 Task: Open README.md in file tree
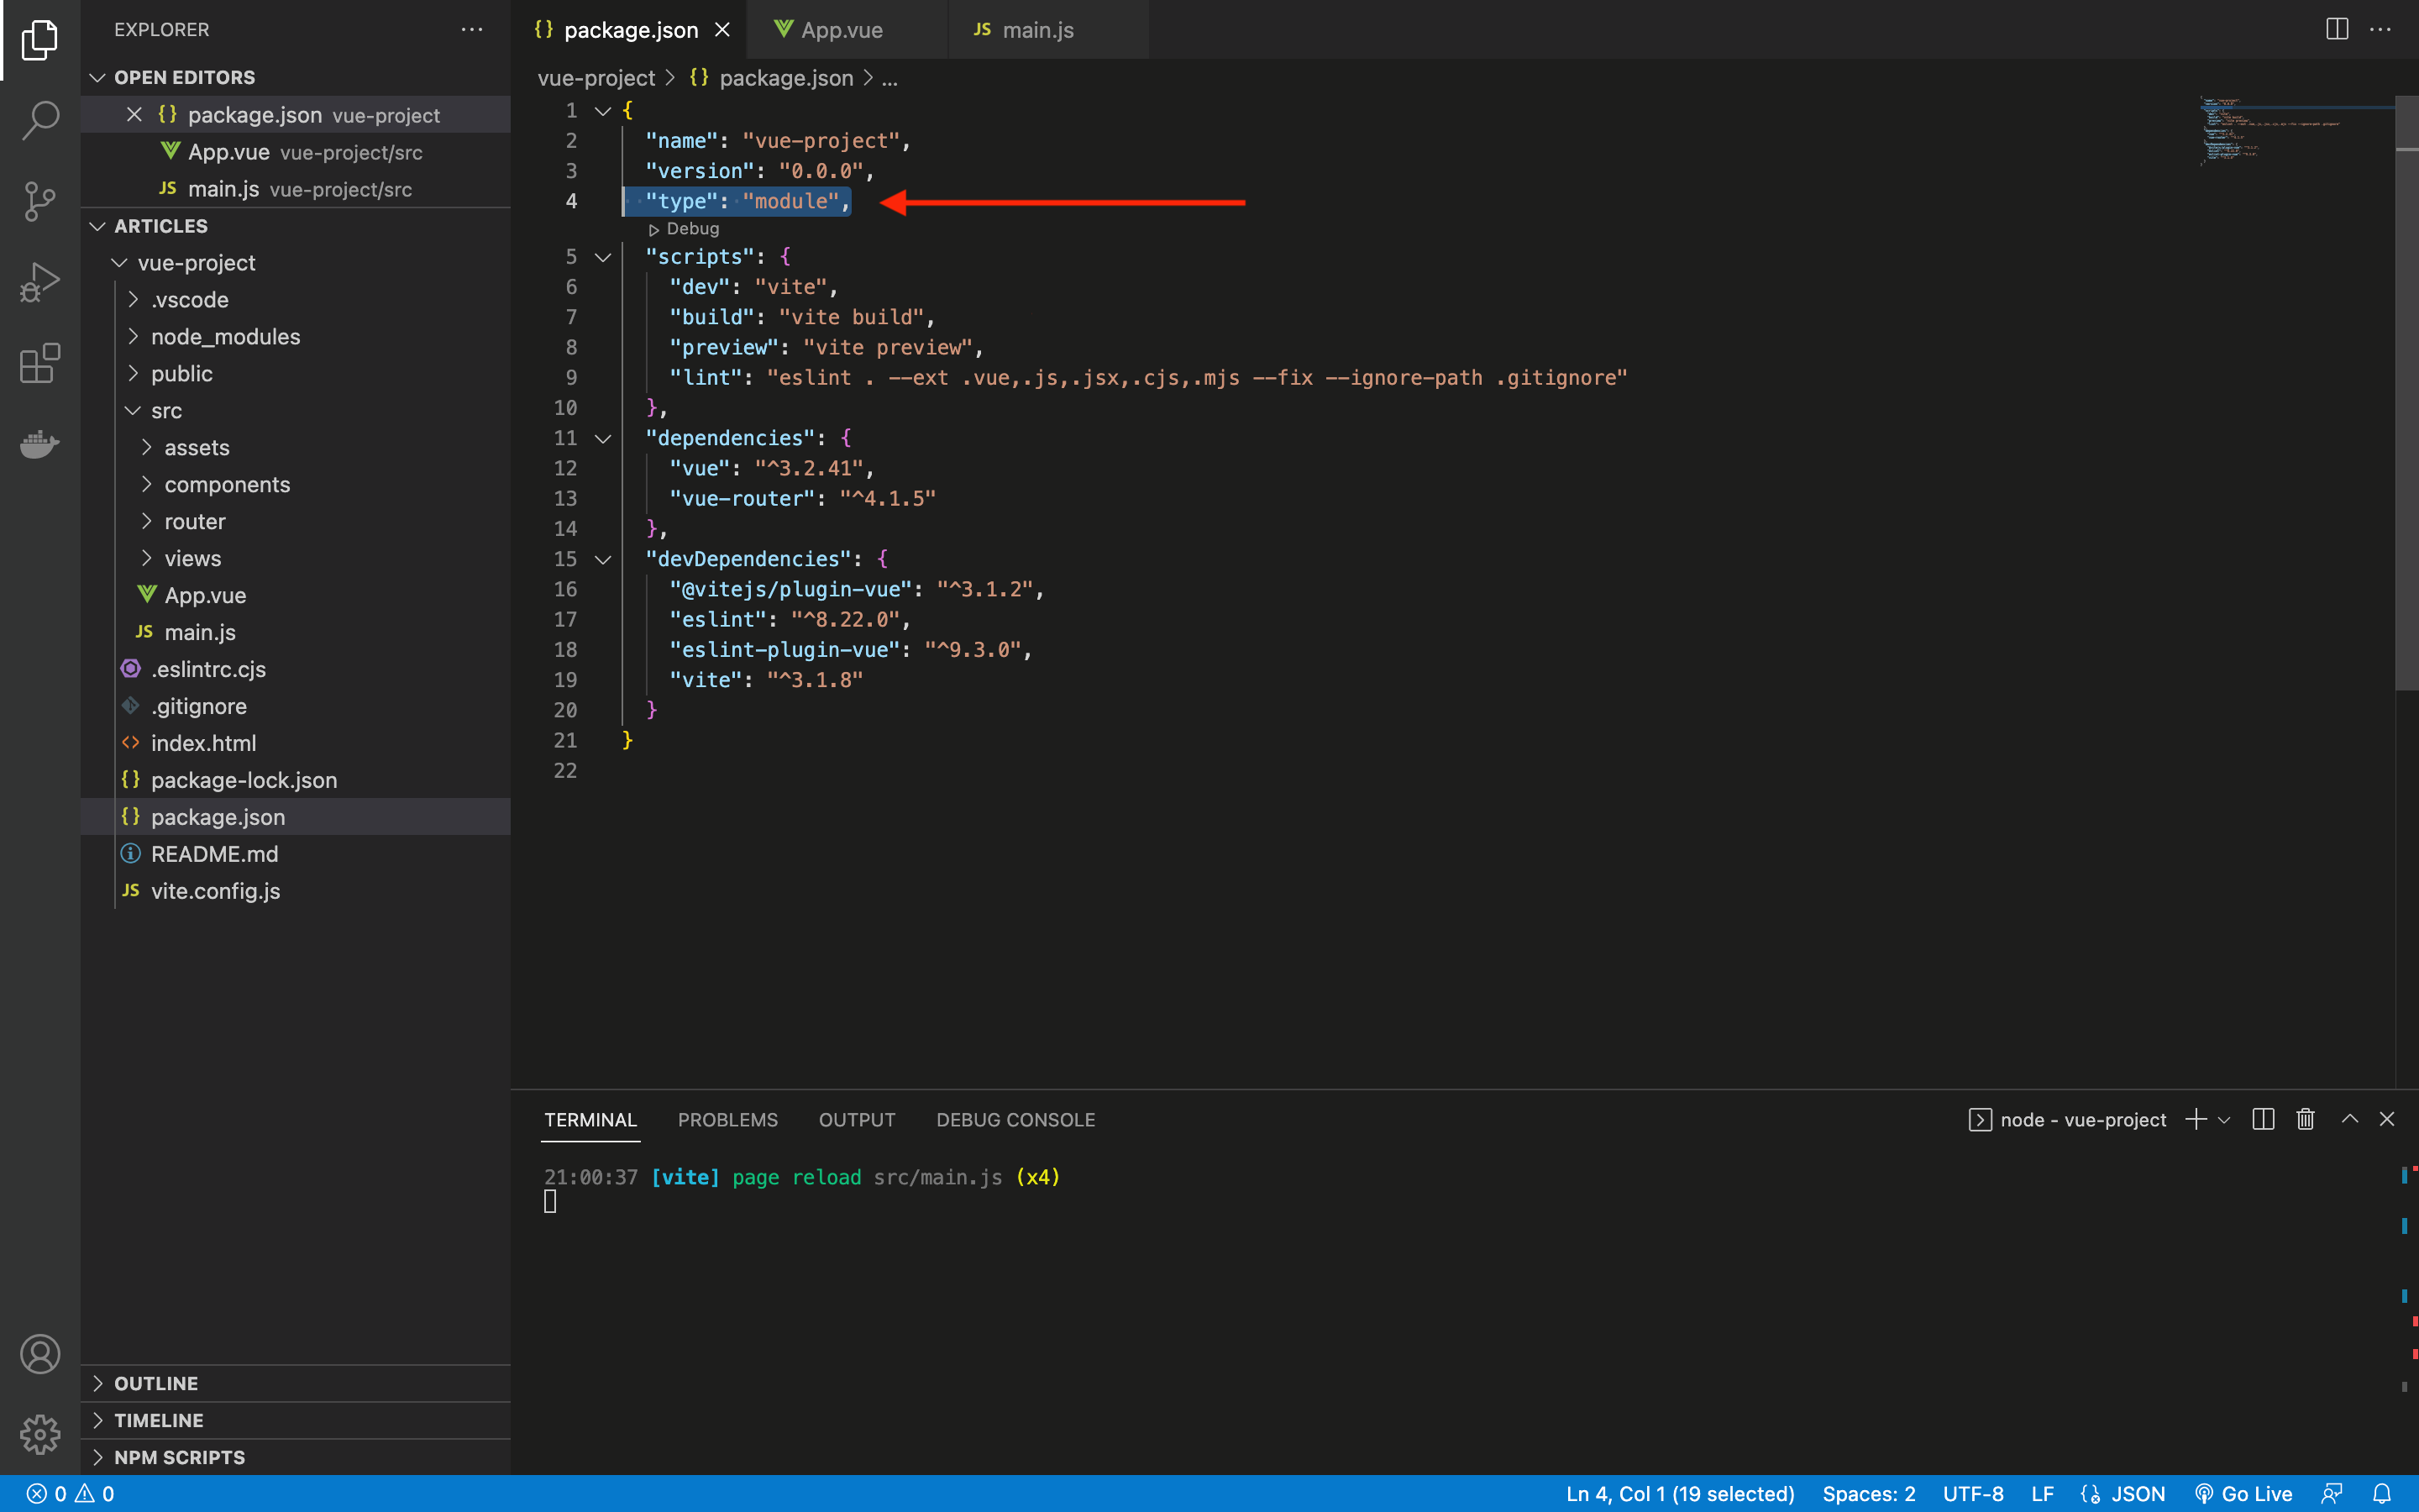pos(296,854)
